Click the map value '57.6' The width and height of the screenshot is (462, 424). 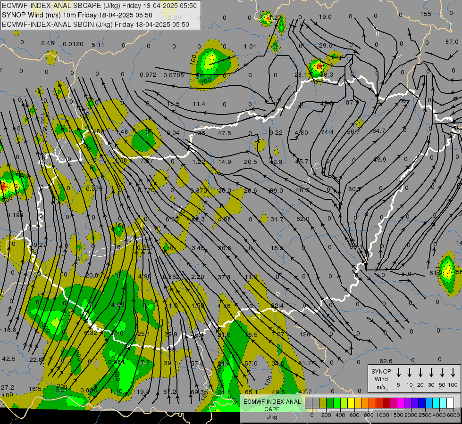(197, 363)
